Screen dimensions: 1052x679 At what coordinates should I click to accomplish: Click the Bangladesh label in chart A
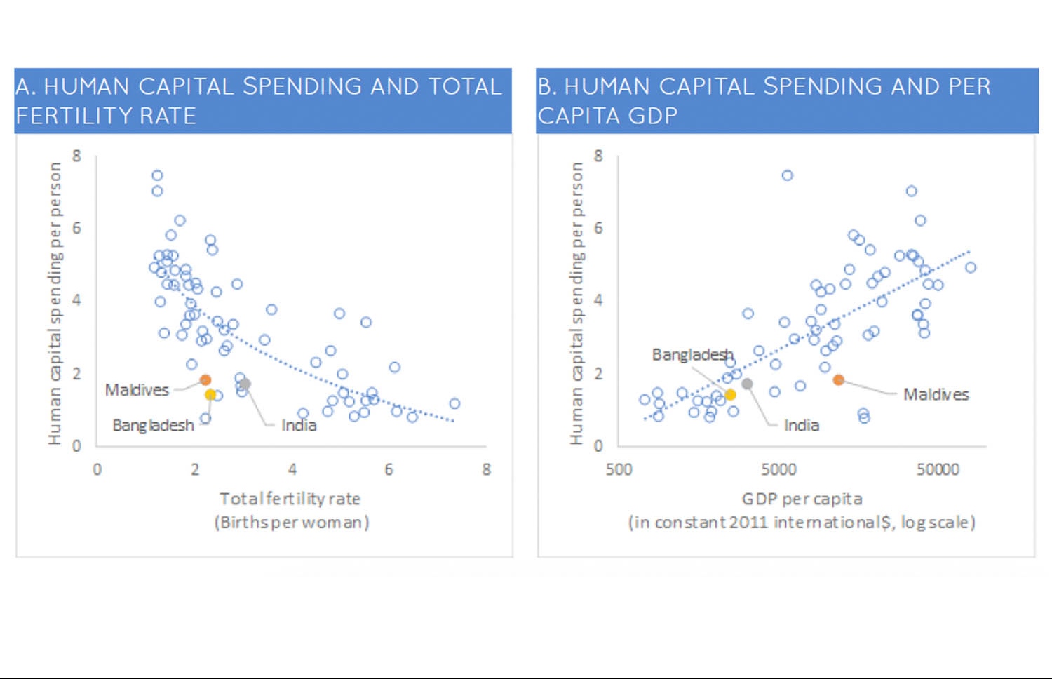tap(153, 425)
